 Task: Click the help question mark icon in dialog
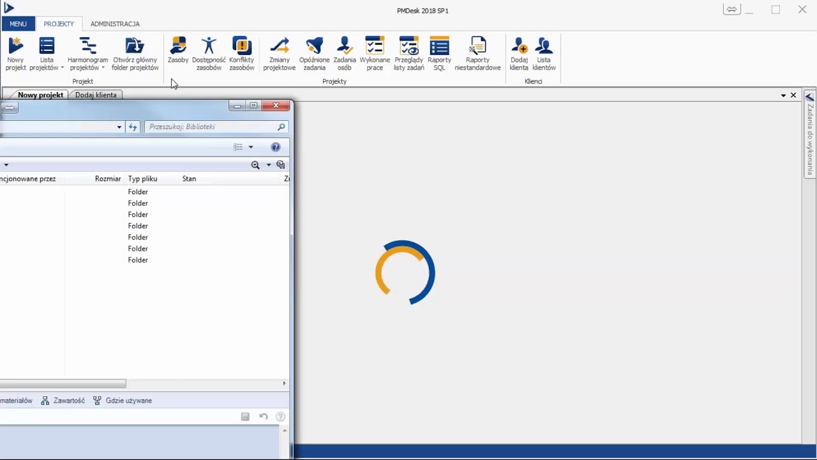point(276,147)
